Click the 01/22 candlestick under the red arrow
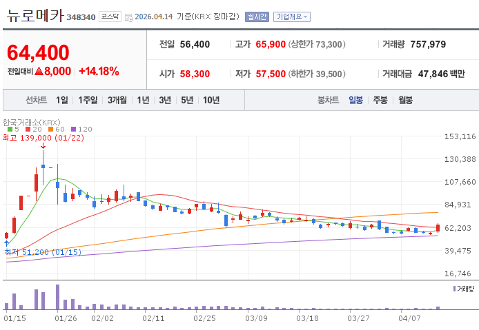This screenshot has width=479, height=330. (43, 167)
